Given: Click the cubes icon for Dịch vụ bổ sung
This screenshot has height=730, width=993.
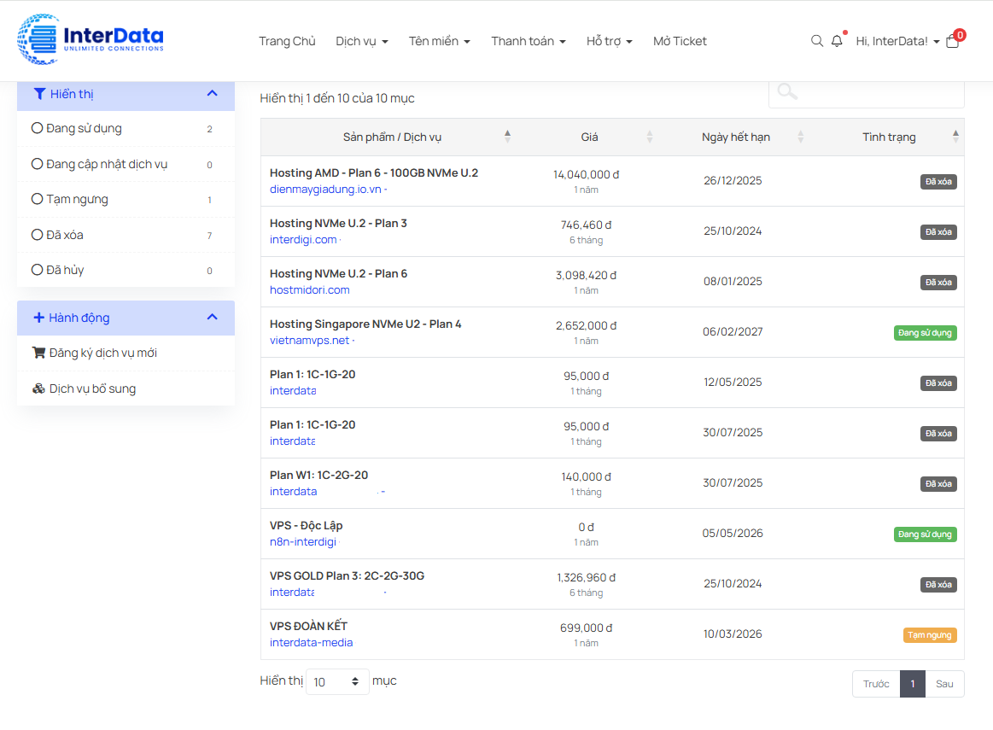Looking at the screenshot, I should click(38, 388).
